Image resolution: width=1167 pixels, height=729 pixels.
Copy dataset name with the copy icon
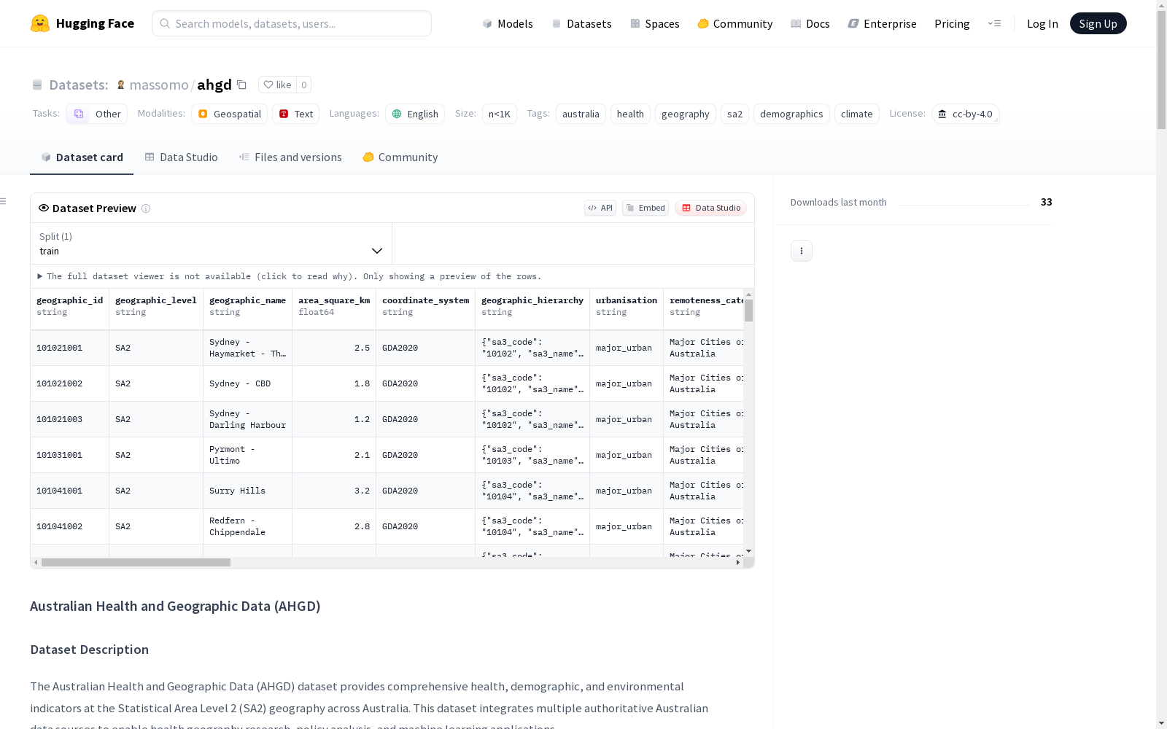(241, 85)
